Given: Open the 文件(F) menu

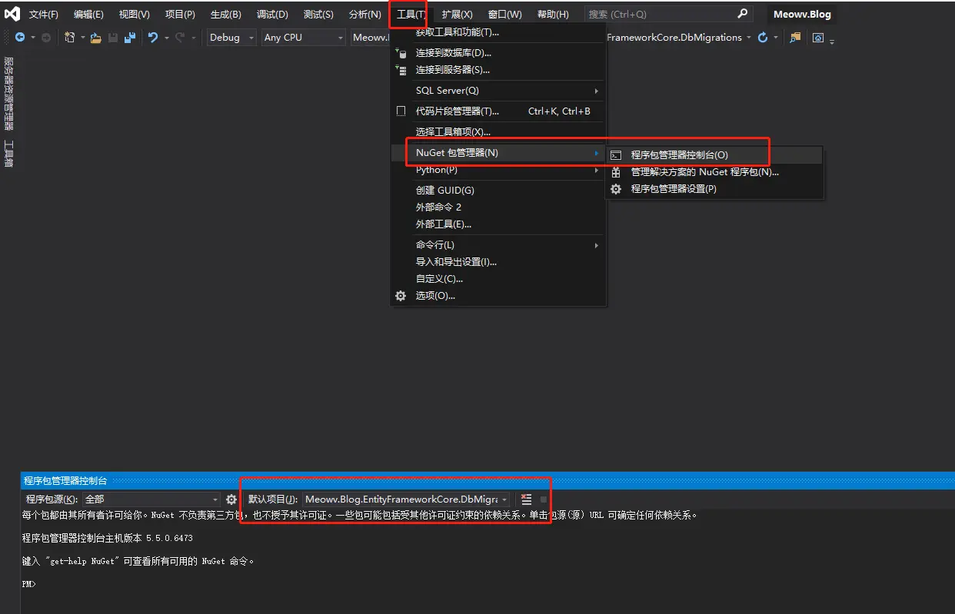Looking at the screenshot, I should (x=44, y=15).
